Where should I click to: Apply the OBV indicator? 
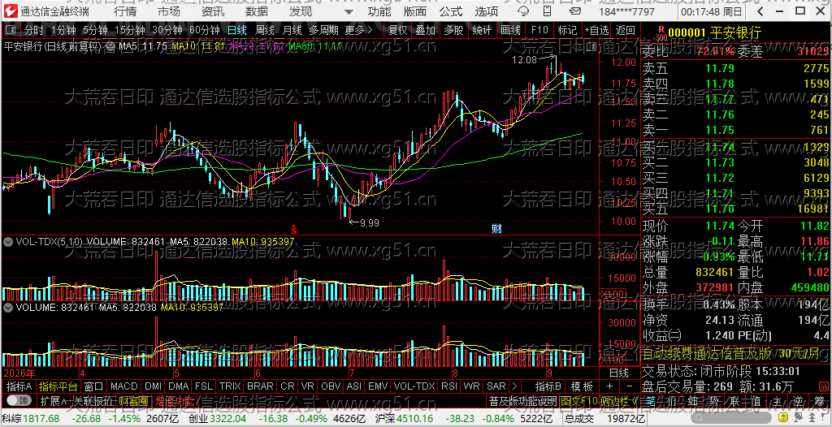tap(331, 386)
